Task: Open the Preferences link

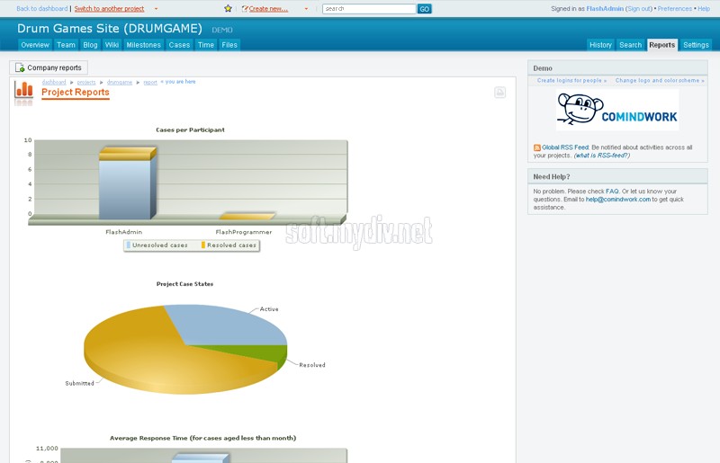Action: 674,9
